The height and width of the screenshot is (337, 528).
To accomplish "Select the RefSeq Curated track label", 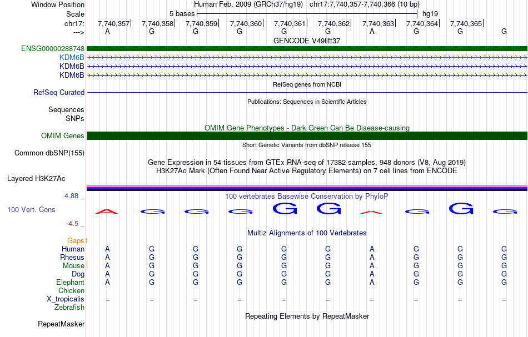I will (59, 93).
